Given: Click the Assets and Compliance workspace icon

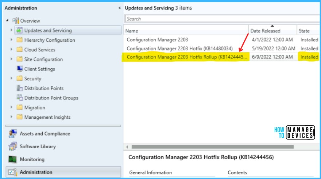Looking at the screenshot, I should pyautogui.click(x=13, y=133).
